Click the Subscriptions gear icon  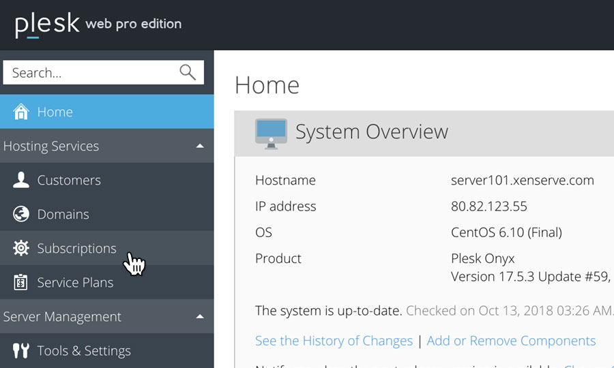point(20,248)
